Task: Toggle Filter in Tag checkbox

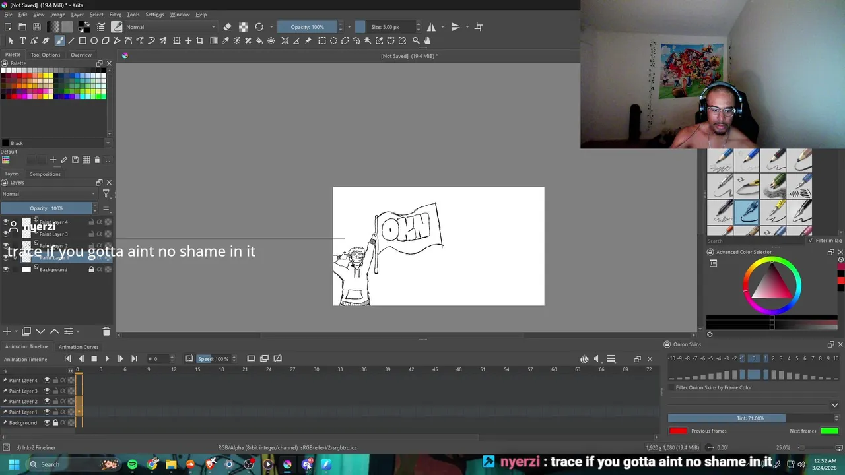Action: 811,241
